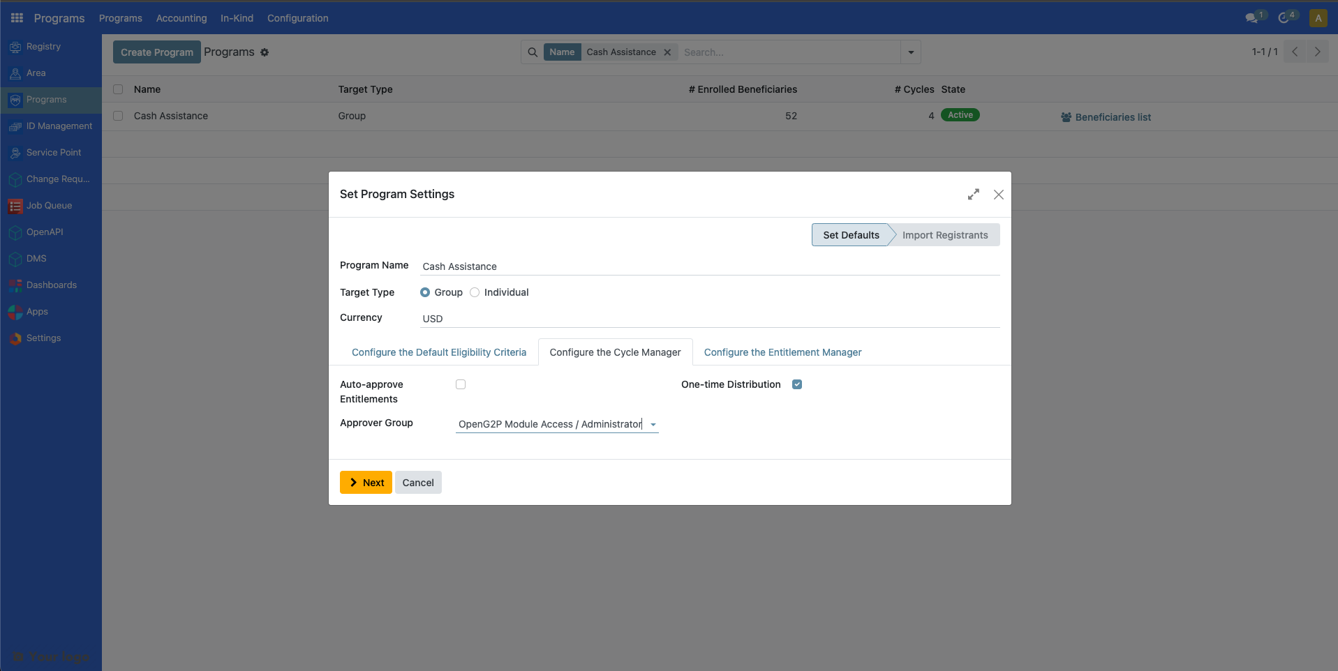
Task: Switch to Configure the Entitlement Manager tab
Action: [x=782, y=352]
